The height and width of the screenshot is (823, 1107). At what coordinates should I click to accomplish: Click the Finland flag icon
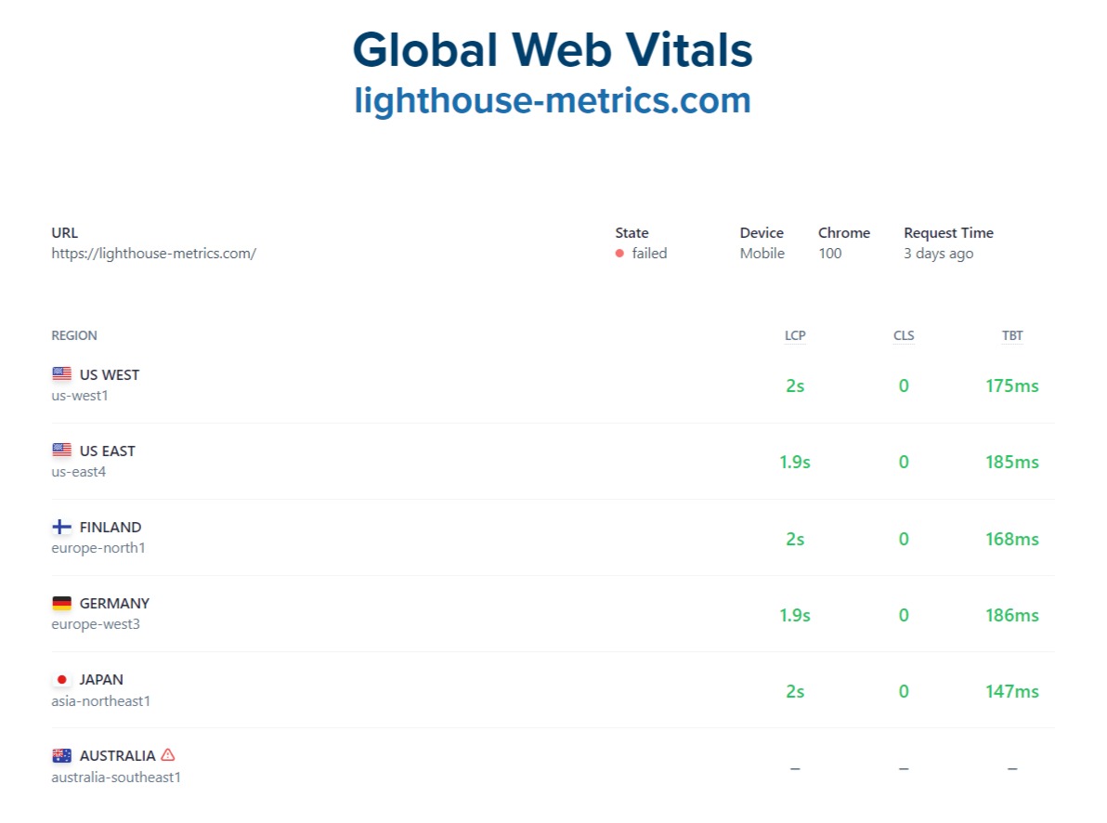coord(62,527)
